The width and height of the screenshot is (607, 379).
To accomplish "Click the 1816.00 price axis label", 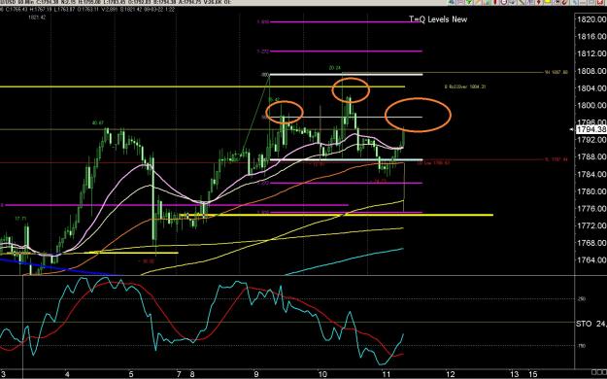I will [591, 36].
